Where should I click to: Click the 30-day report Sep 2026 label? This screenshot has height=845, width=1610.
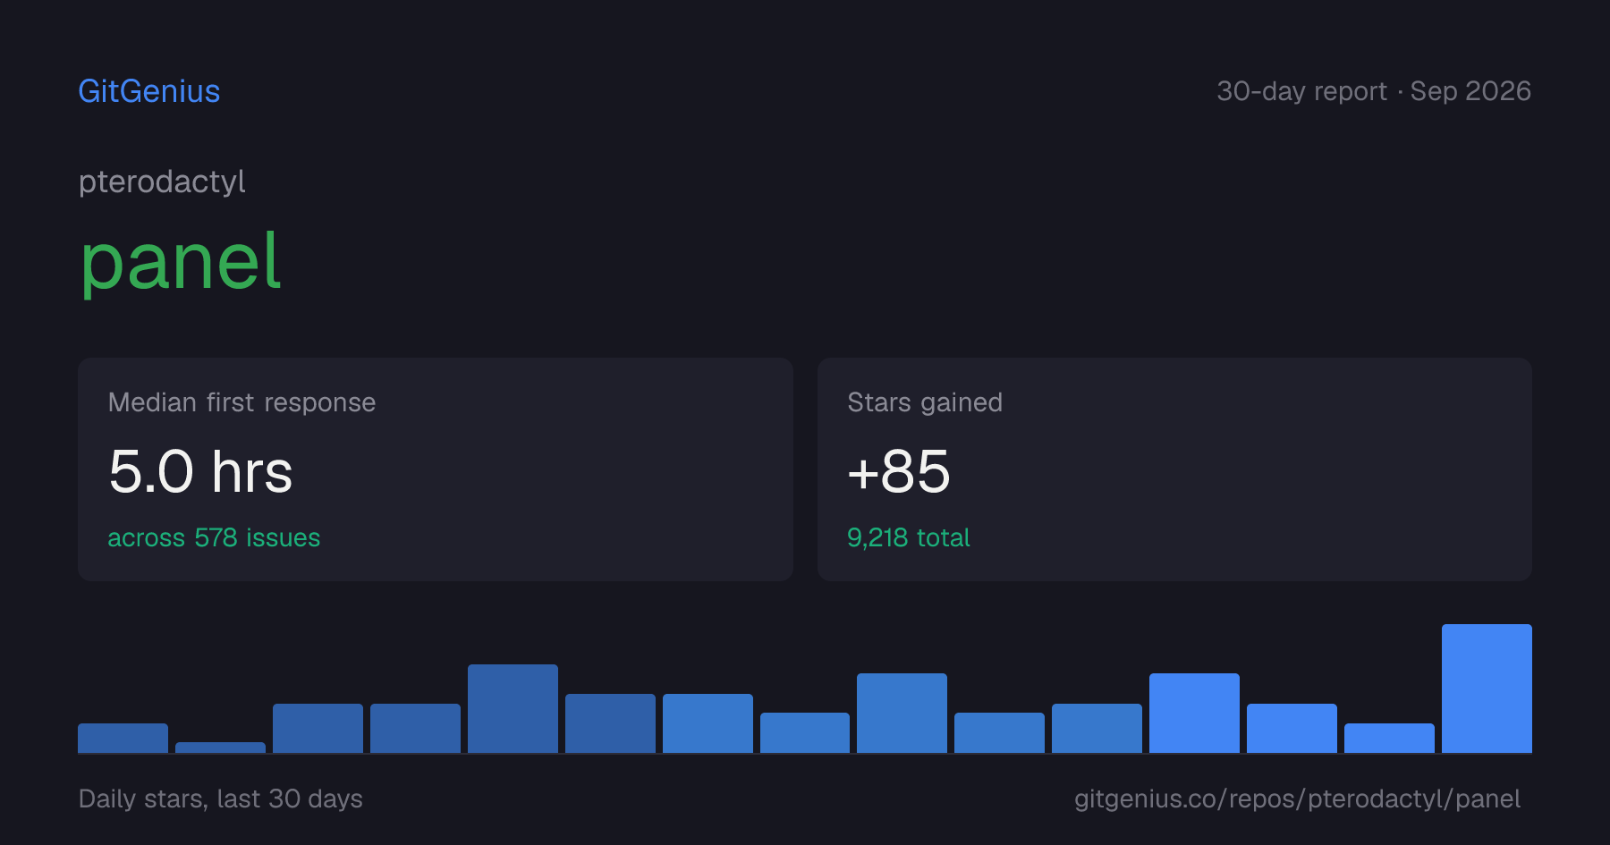pyautogui.click(x=1374, y=91)
